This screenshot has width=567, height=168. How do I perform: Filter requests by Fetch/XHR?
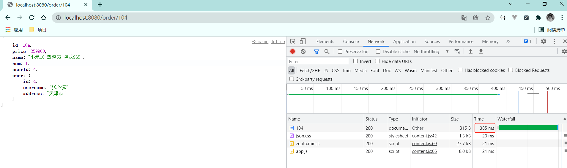tap(310, 71)
